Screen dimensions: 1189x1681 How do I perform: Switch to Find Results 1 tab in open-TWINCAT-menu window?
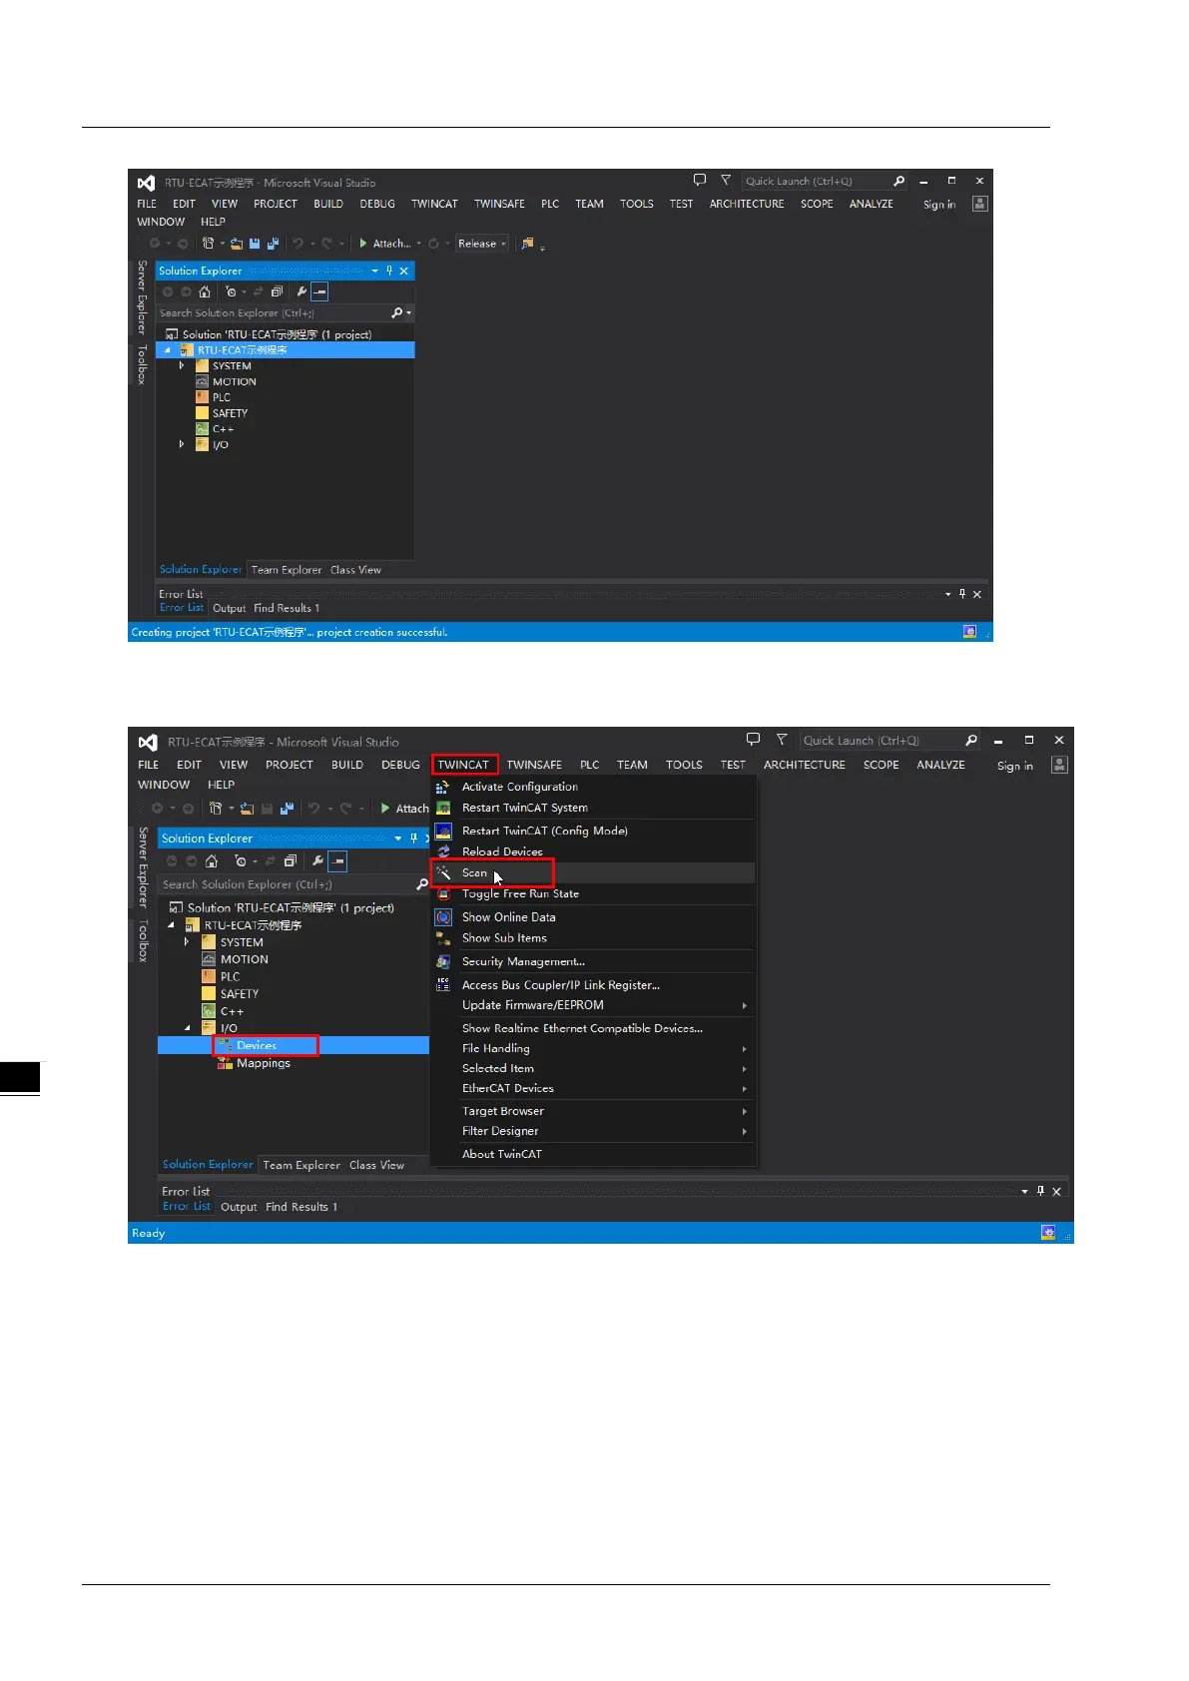point(301,1207)
